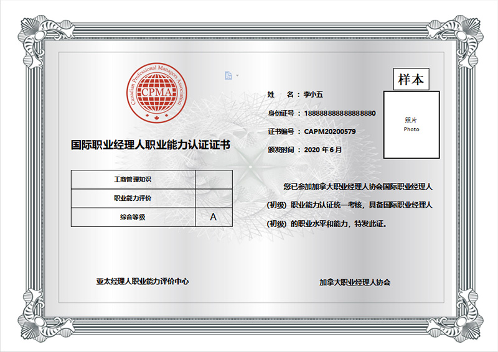Click the 照片 Photo placeholder box

(411, 125)
